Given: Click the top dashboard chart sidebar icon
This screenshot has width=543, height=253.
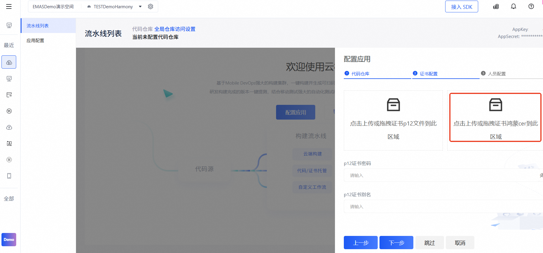Looking at the screenshot, I should click(x=9, y=25).
